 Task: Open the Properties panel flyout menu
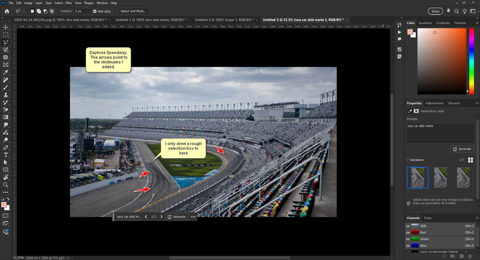tap(477, 103)
